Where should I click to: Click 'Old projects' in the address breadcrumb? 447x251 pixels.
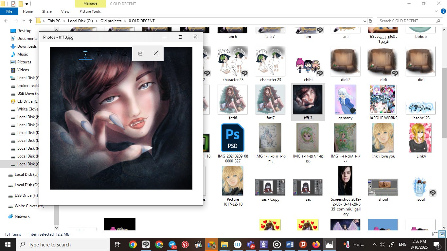111,21
